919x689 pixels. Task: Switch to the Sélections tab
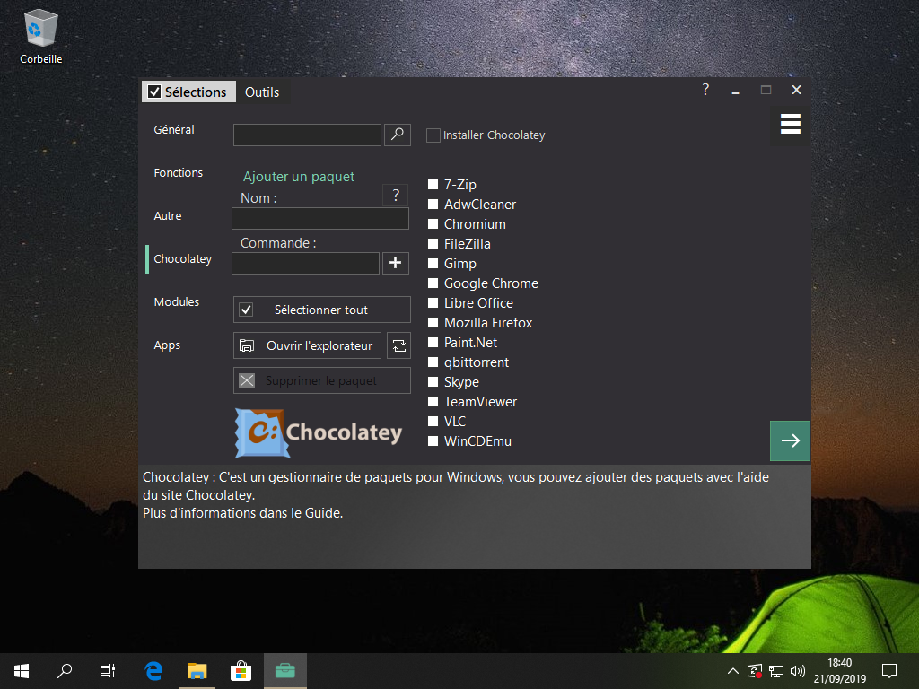(188, 92)
